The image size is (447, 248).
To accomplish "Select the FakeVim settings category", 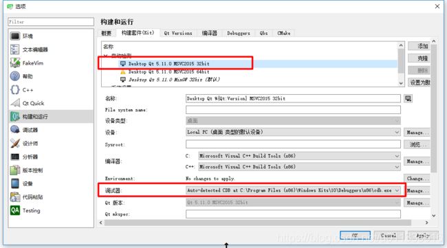I will click(51, 63).
